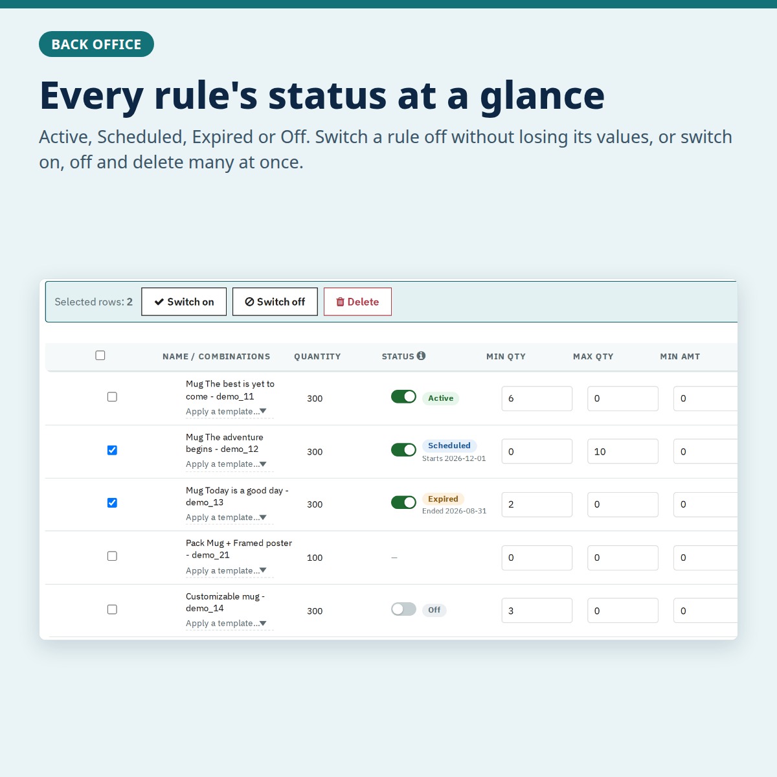This screenshot has width=777, height=777.
Task: Click quantity 300 in demo_11 row
Action: [315, 398]
